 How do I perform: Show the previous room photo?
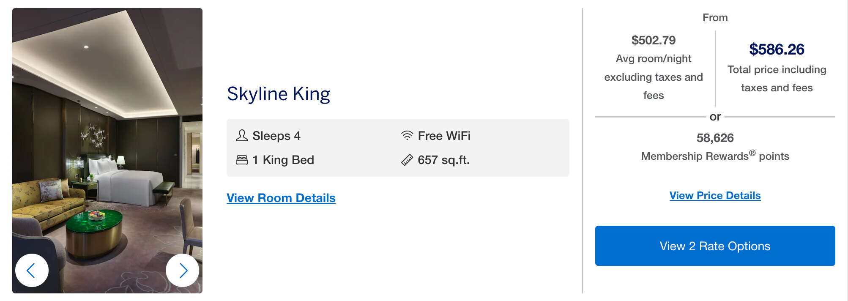pos(32,270)
